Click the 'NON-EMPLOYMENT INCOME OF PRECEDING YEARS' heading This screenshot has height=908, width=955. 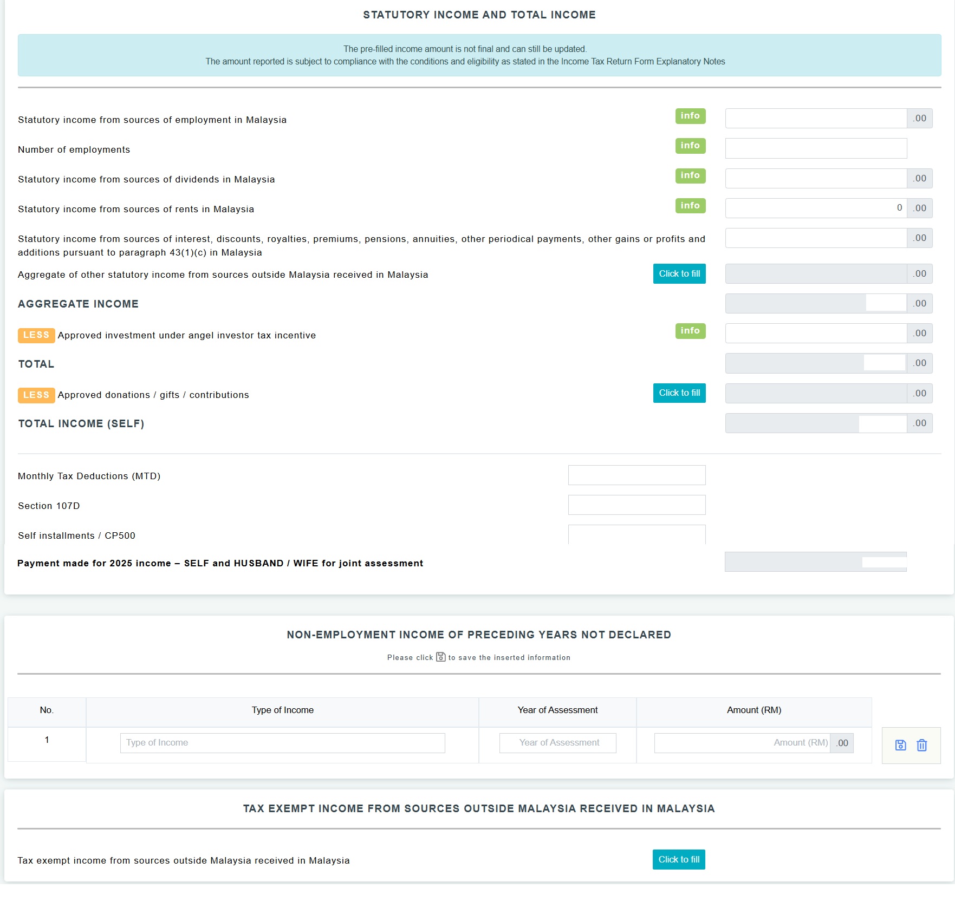tap(479, 635)
